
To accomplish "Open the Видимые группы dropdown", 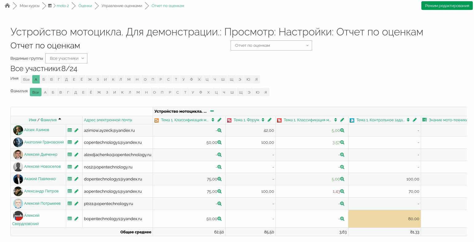I will click(66, 58).
